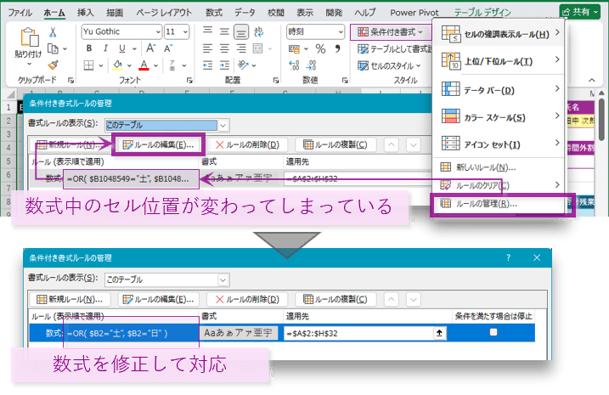Expand the fill color dropdown arrow
Image resolution: width=609 pixels, height=395 pixels.
(129, 65)
